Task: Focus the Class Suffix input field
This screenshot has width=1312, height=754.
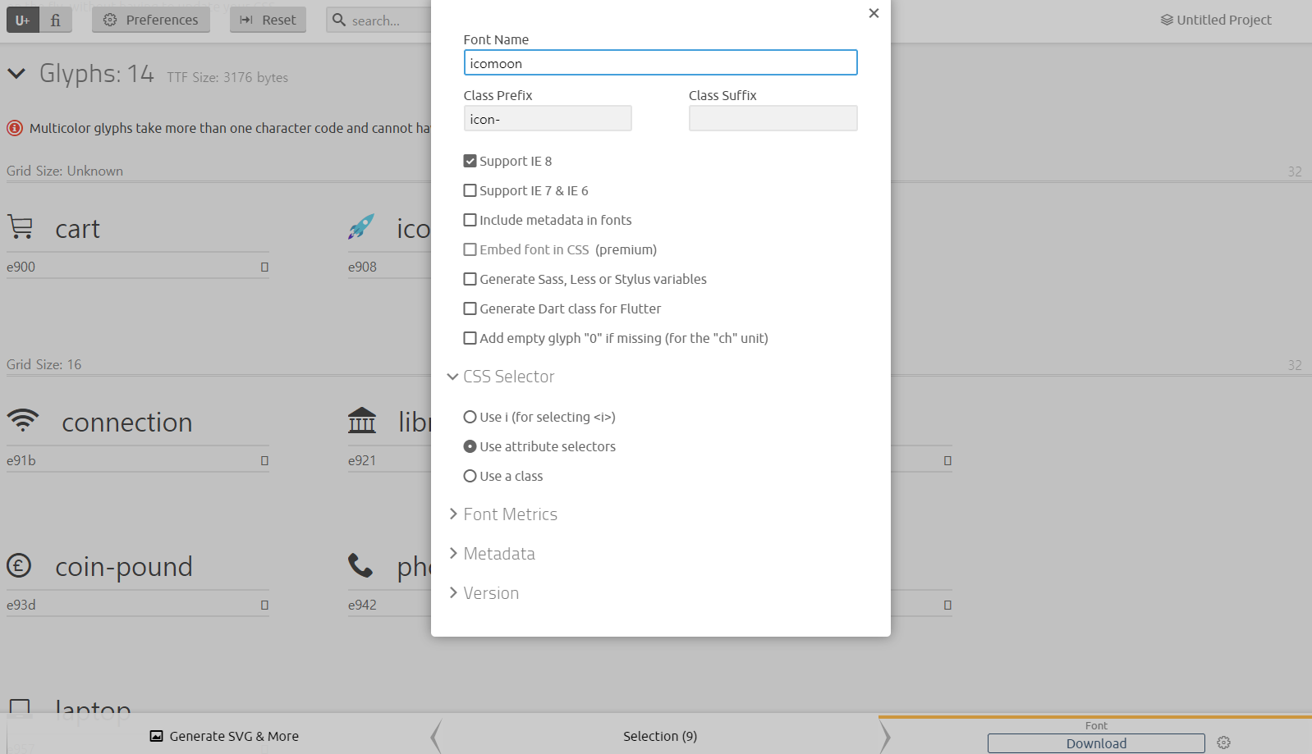Action: (x=773, y=119)
